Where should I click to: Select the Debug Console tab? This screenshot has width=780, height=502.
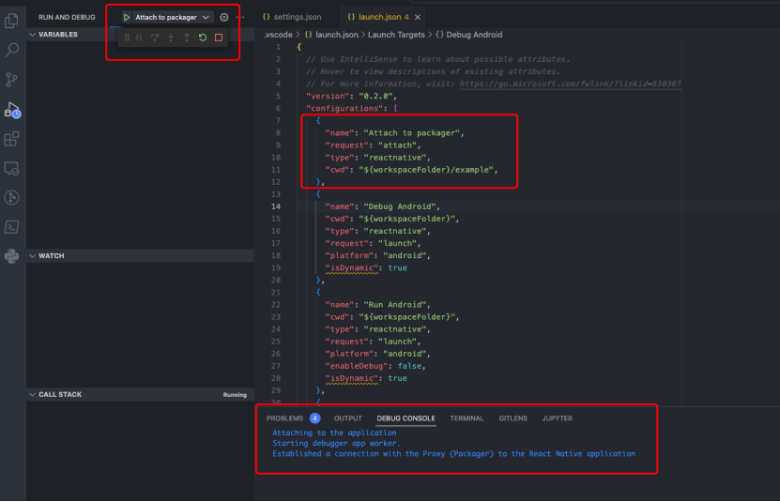405,418
